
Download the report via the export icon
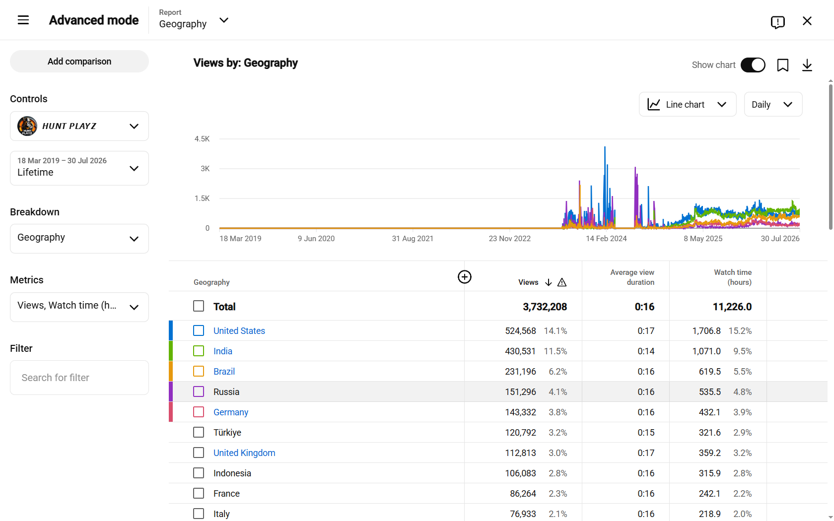tap(807, 65)
